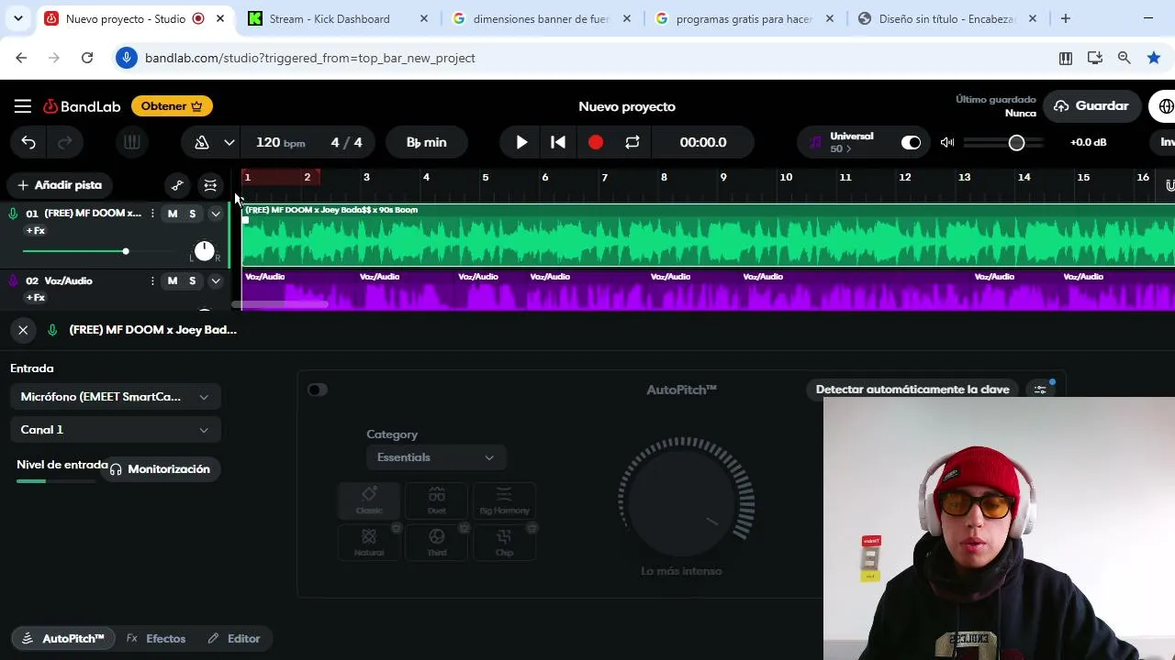Solo track 01 MF DOOM
The image size is (1175, 660).
click(x=192, y=214)
